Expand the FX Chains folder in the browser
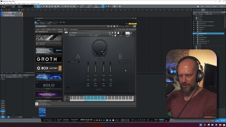This screenshot has height=127, width=226. [x=195, y=16]
